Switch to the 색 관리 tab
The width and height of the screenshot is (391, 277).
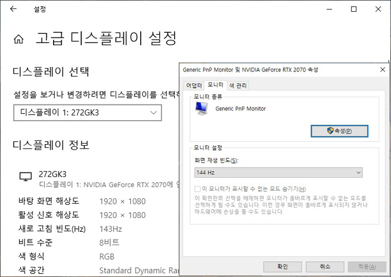tap(238, 85)
